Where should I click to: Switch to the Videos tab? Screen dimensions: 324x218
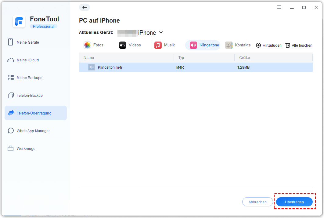(x=130, y=45)
